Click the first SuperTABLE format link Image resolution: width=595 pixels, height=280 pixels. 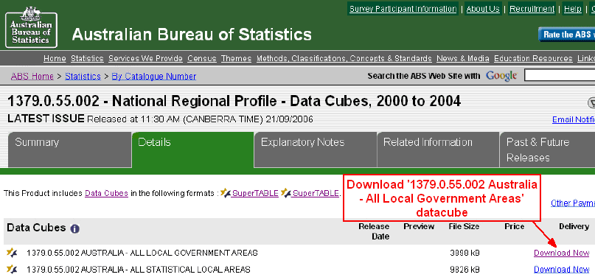[255, 193]
